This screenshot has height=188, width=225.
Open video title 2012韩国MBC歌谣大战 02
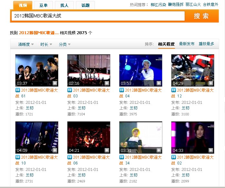point(192,160)
